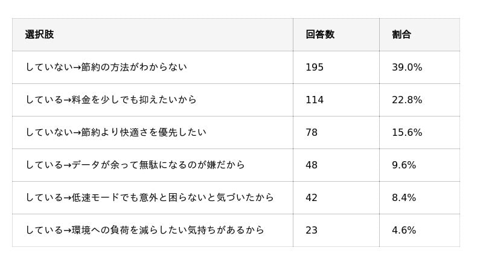Click the 回答数 column header
The width and height of the screenshot is (483, 265).
click(320, 34)
